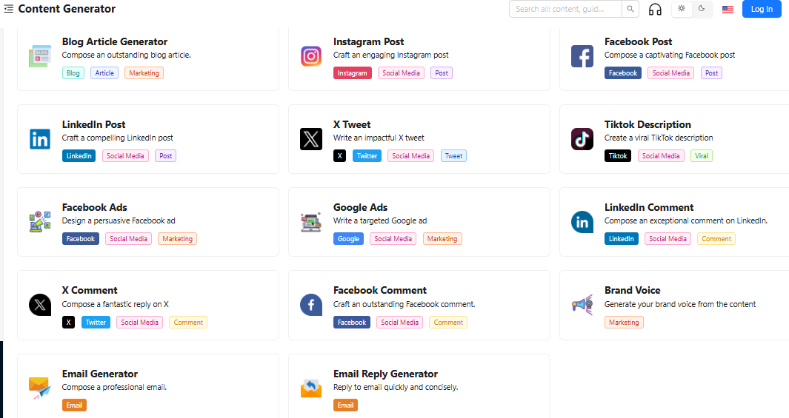
Task: Click the LinkedIn Post logo icon
Action: (40, 138)
